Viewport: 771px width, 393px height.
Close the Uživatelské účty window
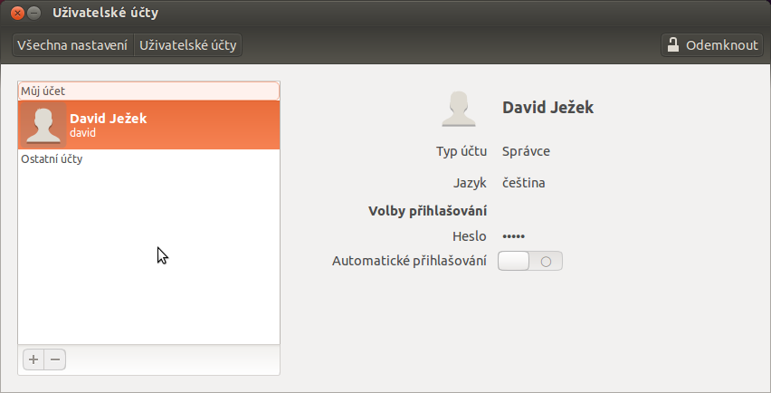[17, 13]
